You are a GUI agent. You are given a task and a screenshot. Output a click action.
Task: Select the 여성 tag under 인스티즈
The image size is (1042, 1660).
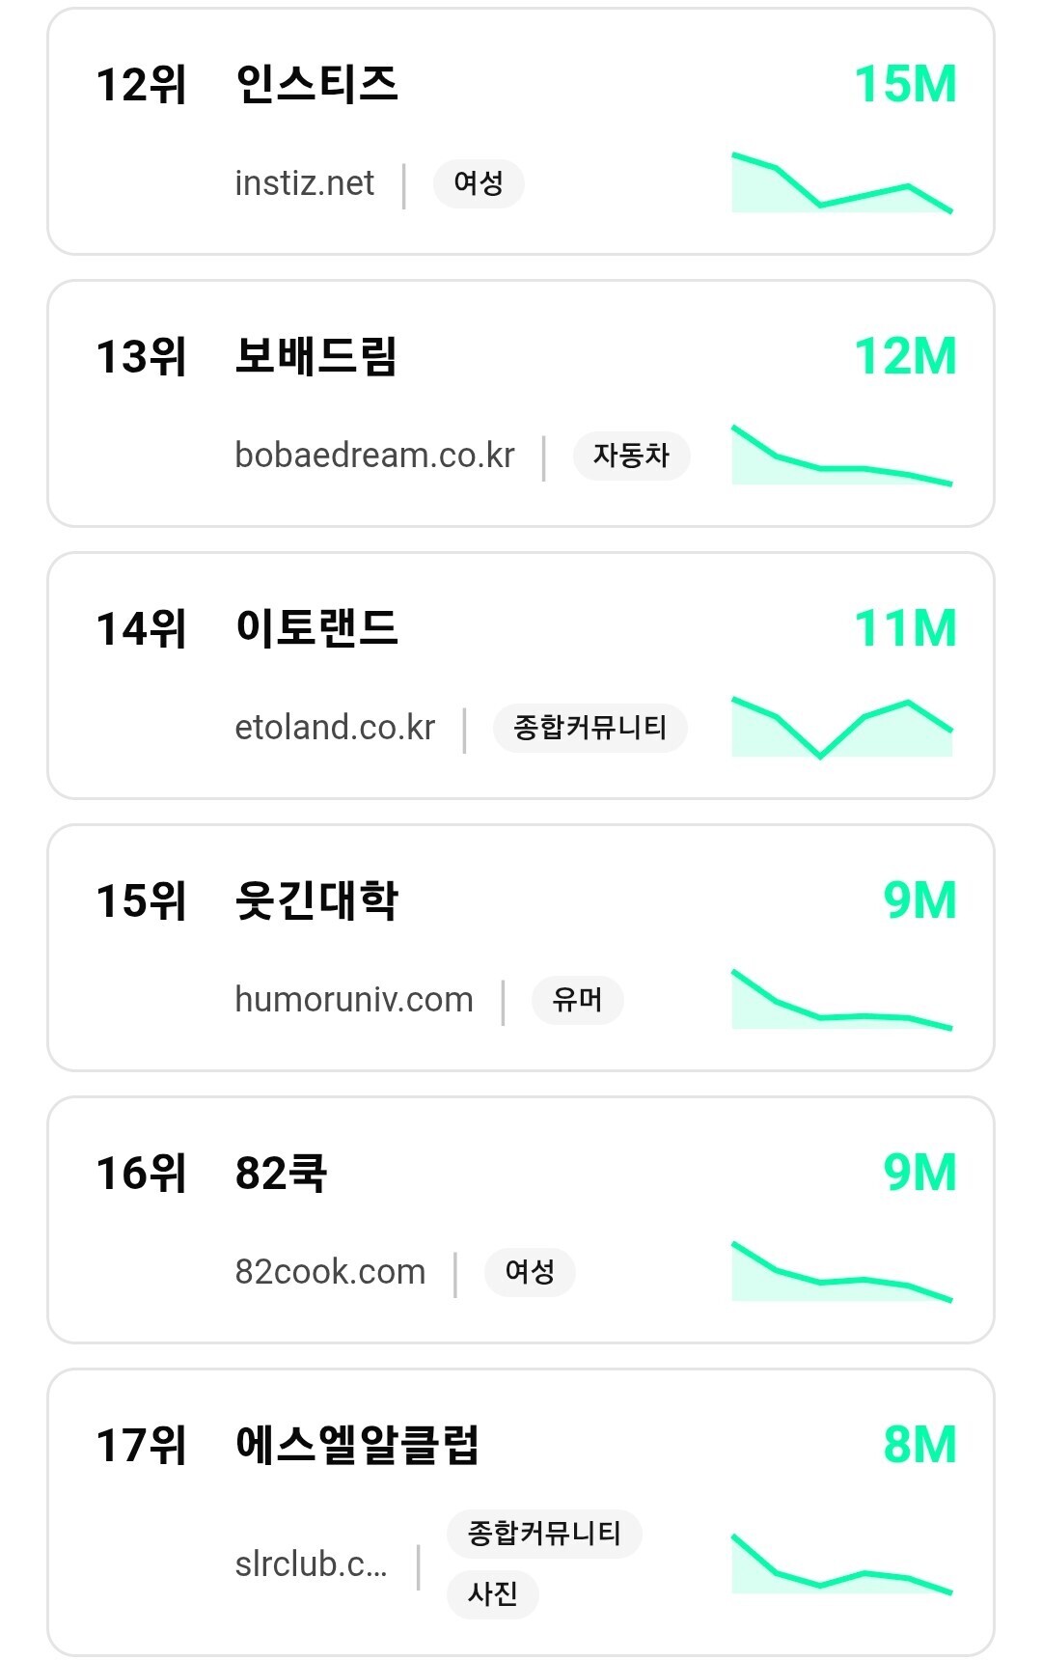coord(479,183)
